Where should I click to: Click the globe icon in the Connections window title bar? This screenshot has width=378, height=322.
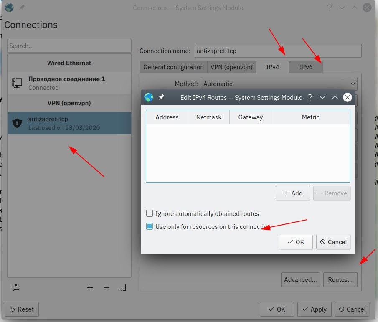(x=9, y=8)
